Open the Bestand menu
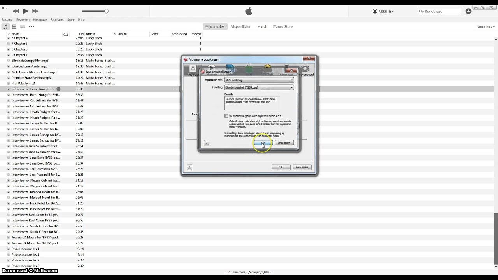498x280 pixels. coord(7,20)
